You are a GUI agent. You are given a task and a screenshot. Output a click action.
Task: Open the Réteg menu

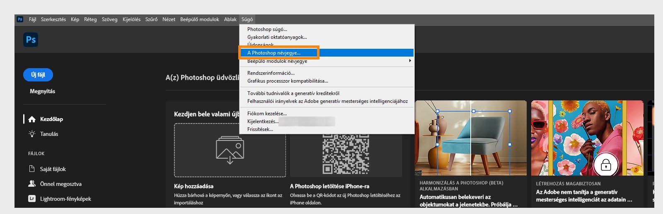pyautogui.click(x=90, y=19)
